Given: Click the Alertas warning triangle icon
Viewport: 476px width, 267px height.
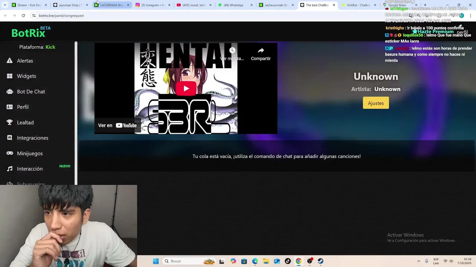Looking at the screenshot, I should click(x=10, y=60).
